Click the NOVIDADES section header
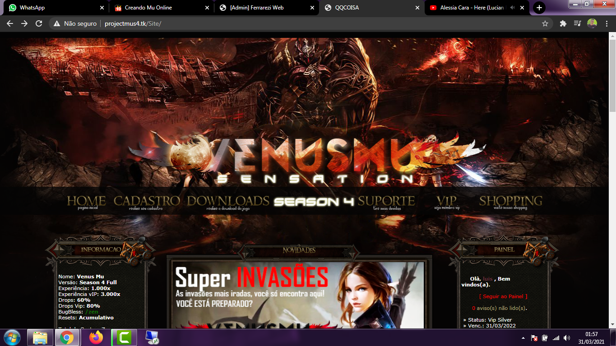This screenshot has width=616, height=346. click(x=299, y=250)
